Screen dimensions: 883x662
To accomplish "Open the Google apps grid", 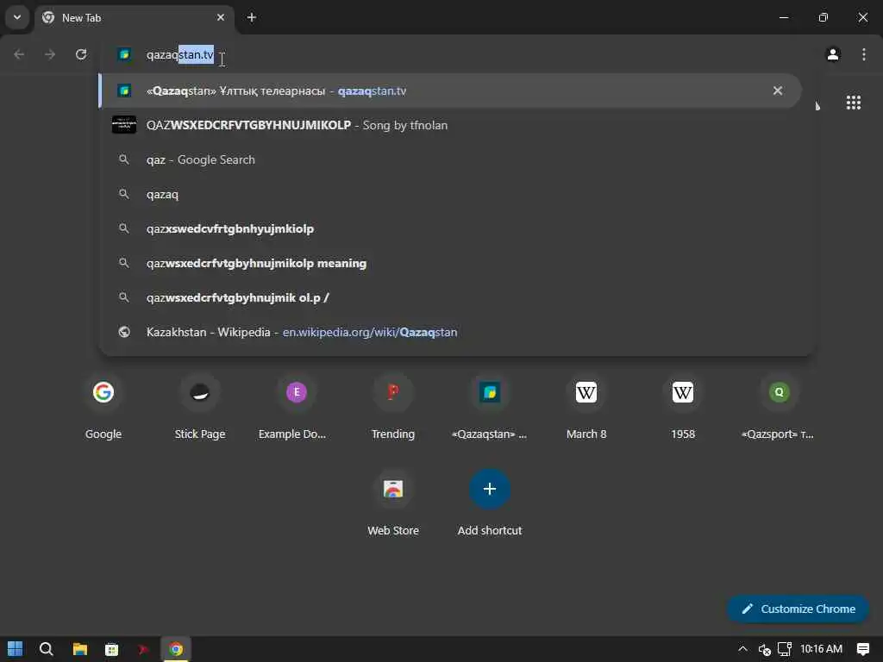I will click(853, 103).
